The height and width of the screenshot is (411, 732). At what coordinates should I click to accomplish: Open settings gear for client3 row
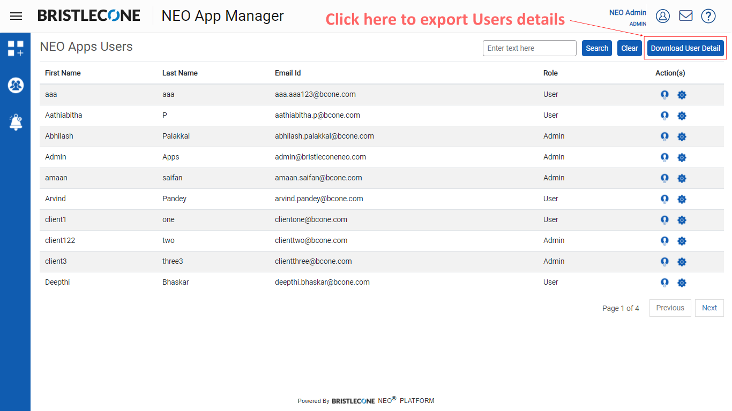(682, 262)
